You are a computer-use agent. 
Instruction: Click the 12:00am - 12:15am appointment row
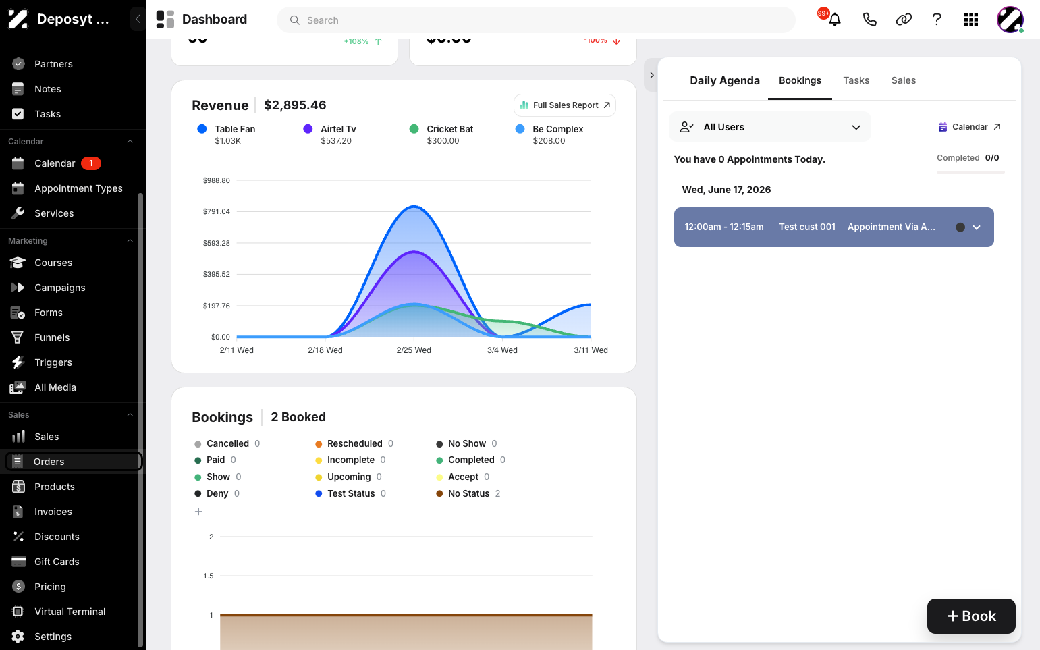coord(833,227)
